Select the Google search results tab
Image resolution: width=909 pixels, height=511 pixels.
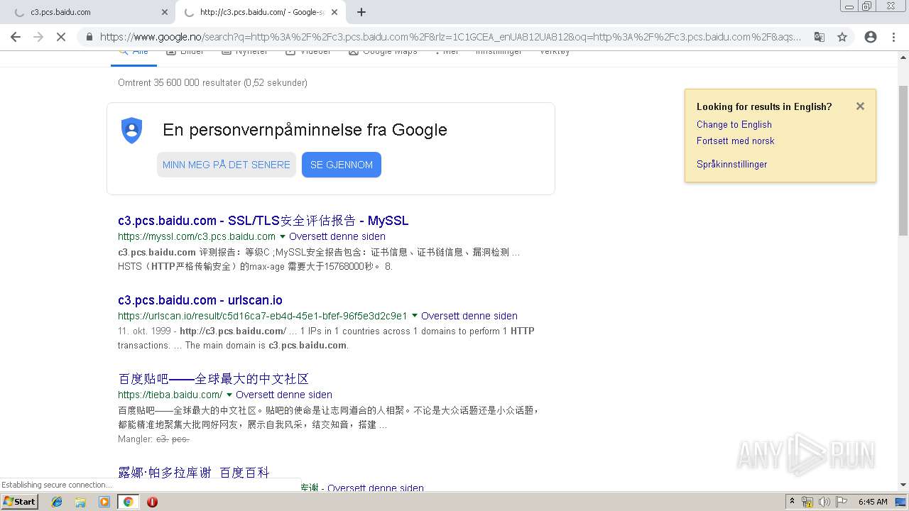click(261, 12)
